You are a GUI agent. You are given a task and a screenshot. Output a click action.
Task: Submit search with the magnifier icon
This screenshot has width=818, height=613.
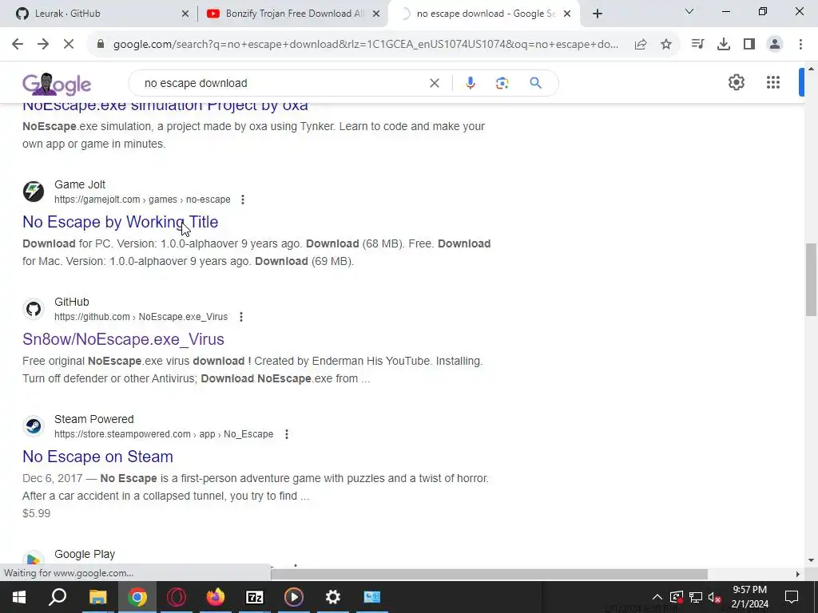[x=535, y=83]
